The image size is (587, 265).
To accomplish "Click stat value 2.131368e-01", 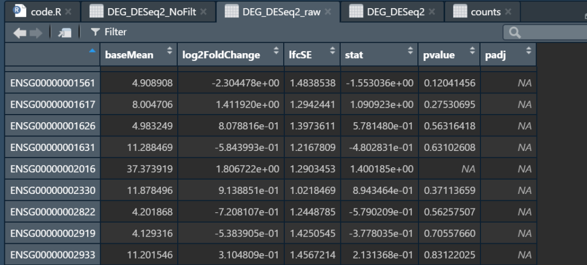I will [384, 255].
